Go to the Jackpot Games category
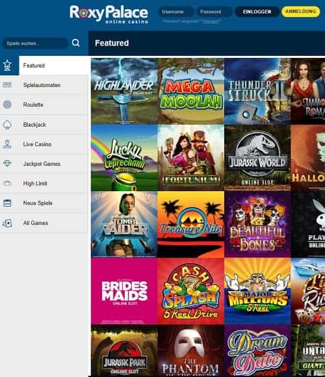The width and height of the screenshot is (325, 377). point(44,164)
